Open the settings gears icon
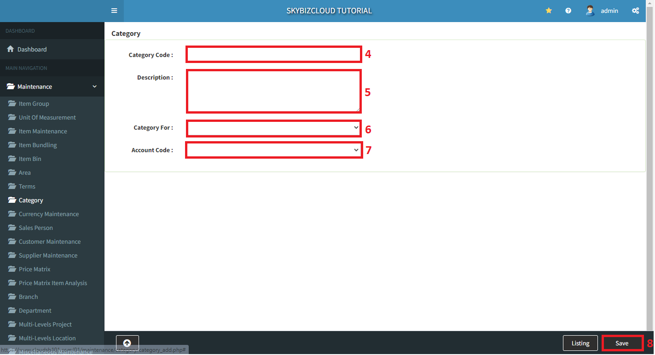This screenshot has height=355, width=655. 636,11
